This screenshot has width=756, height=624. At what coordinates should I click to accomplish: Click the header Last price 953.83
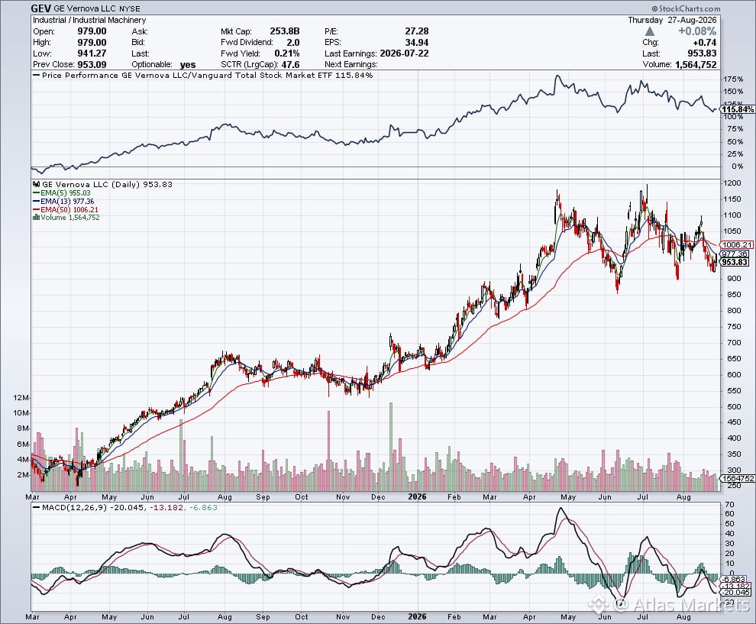coord(702,53)
